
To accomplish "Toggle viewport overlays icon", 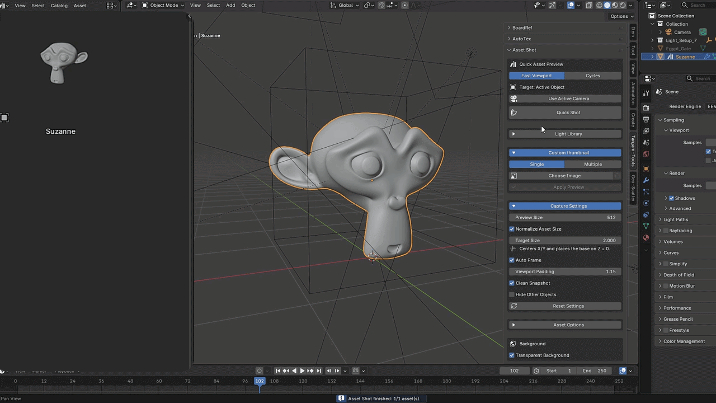I will [571, 5].
